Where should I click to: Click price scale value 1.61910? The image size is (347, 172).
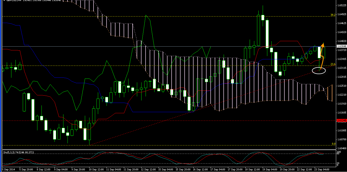(x=342, y=104)
